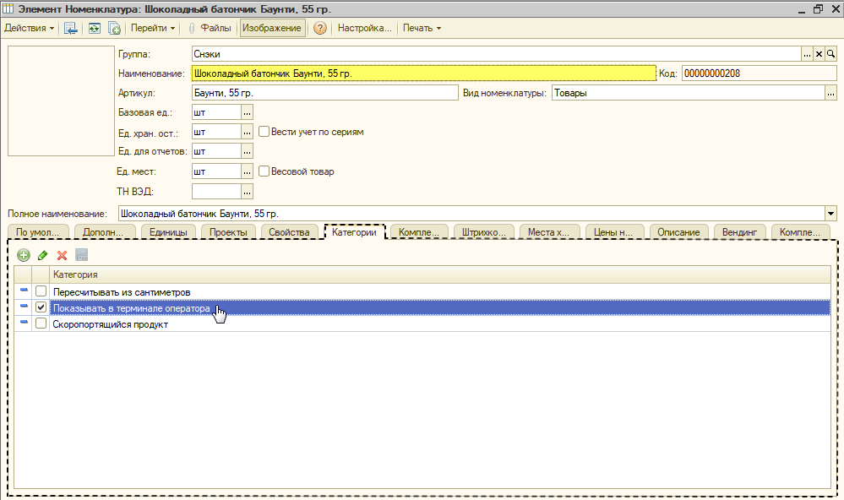Click the help question mark icon

(319, 28)
